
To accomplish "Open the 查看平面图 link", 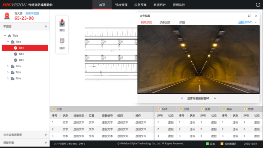I will 32,13.
